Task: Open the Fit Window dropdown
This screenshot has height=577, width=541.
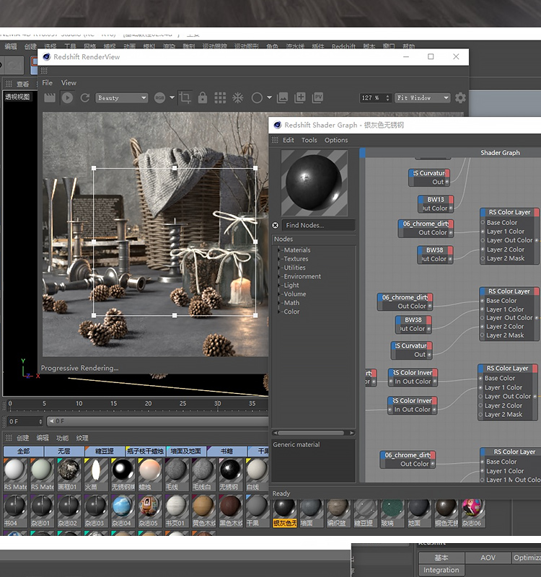Action: 423,97
